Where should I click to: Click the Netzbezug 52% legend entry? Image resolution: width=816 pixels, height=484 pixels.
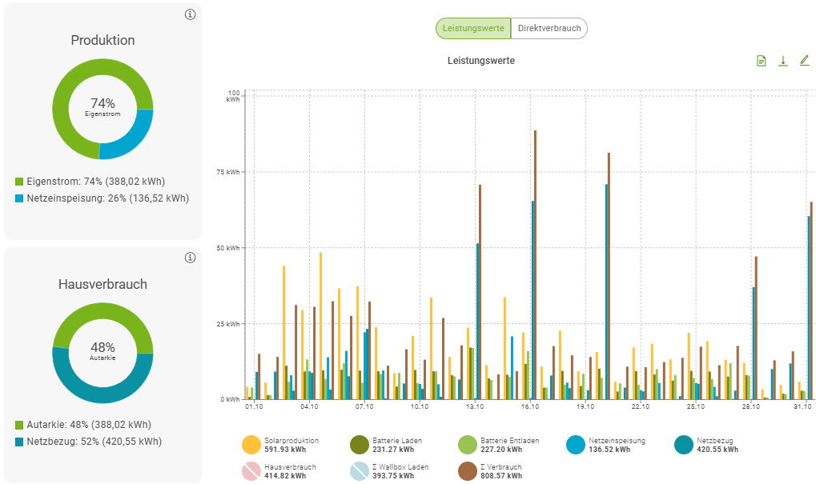click(88, 442)
